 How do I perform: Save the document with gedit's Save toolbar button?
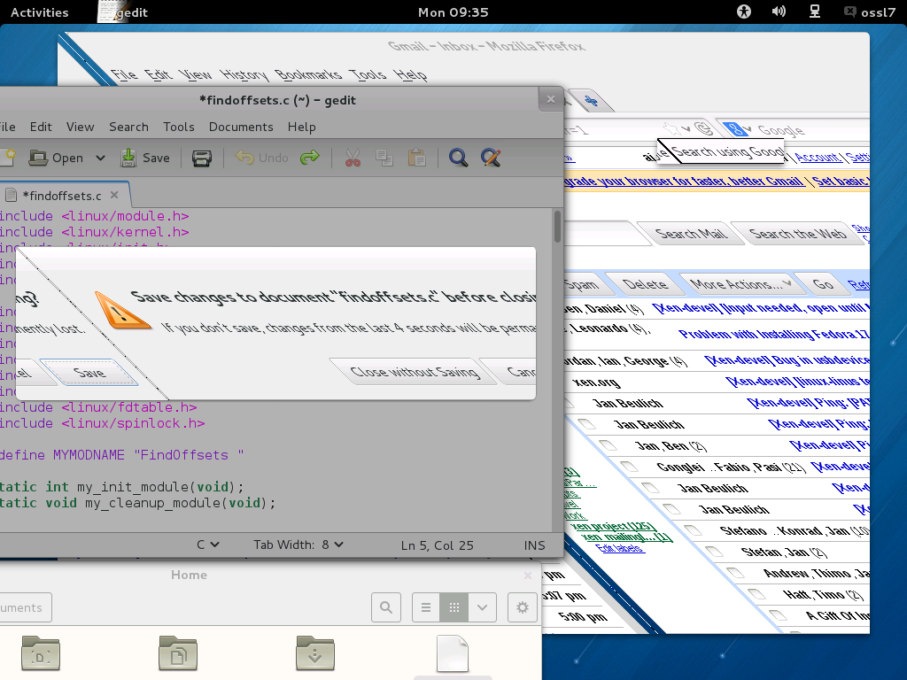(144, 158)
